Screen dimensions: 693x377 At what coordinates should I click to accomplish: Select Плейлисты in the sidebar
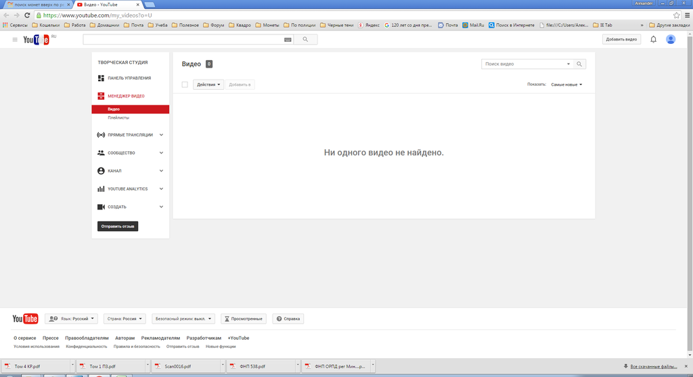click(118, 118)
